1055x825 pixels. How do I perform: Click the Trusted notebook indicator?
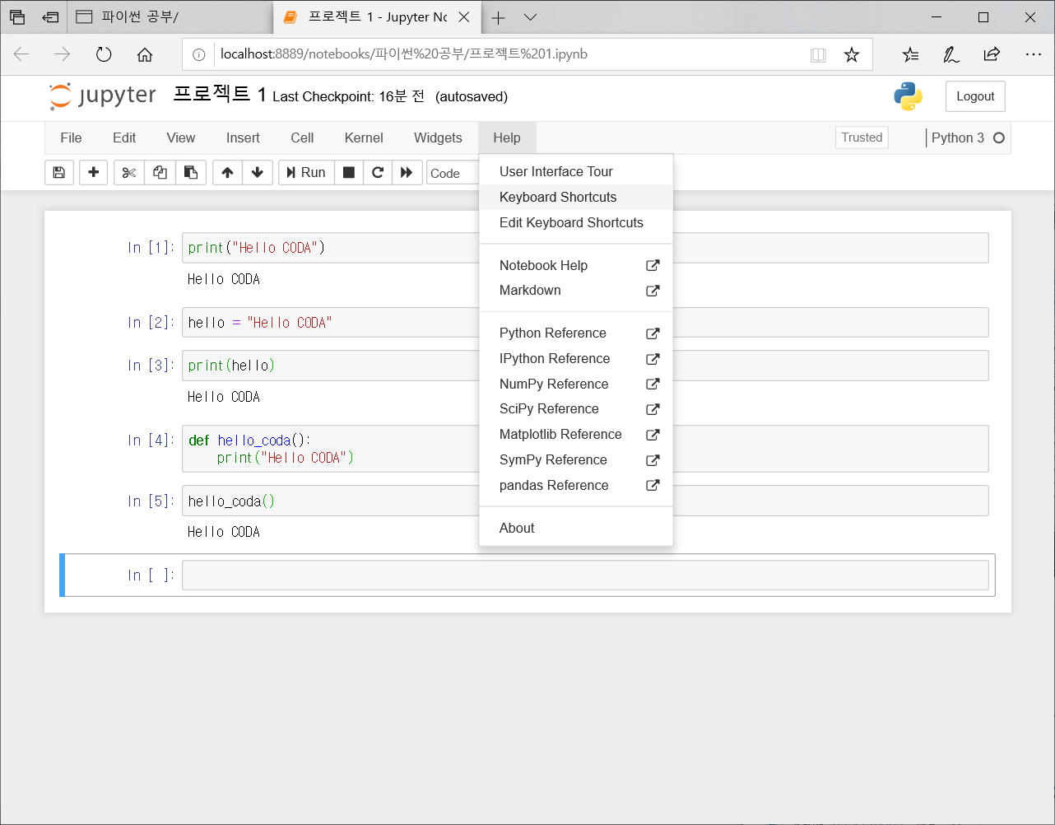pos(862,137)
